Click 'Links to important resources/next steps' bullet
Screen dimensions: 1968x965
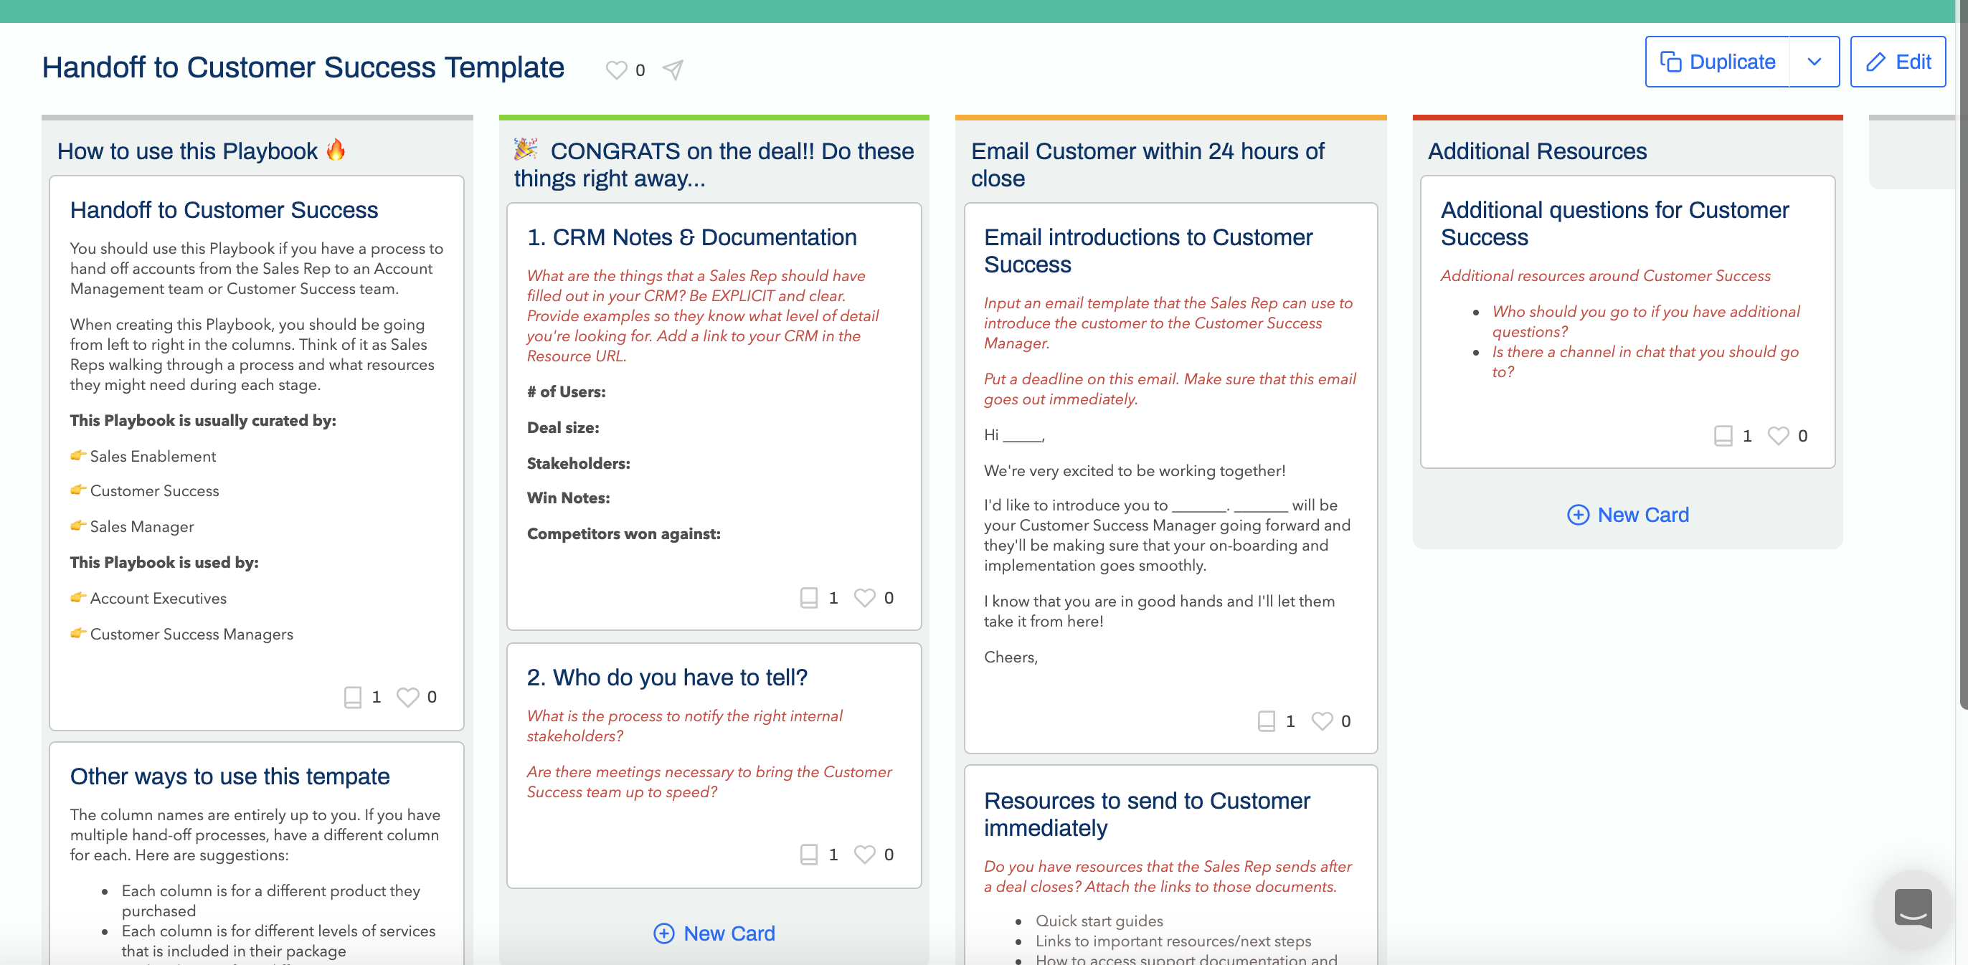tap(1173, 941)
